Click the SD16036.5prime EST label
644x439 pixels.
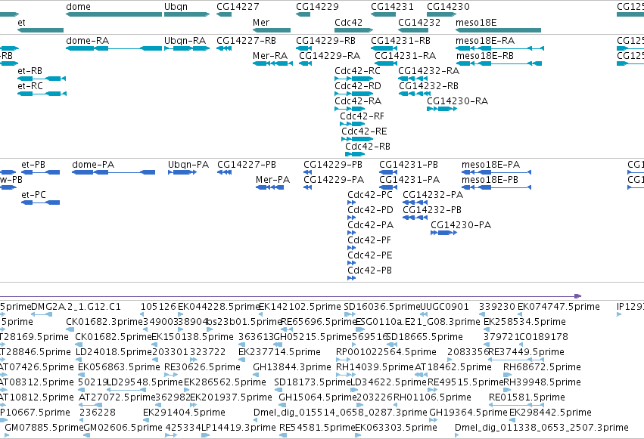382,307
